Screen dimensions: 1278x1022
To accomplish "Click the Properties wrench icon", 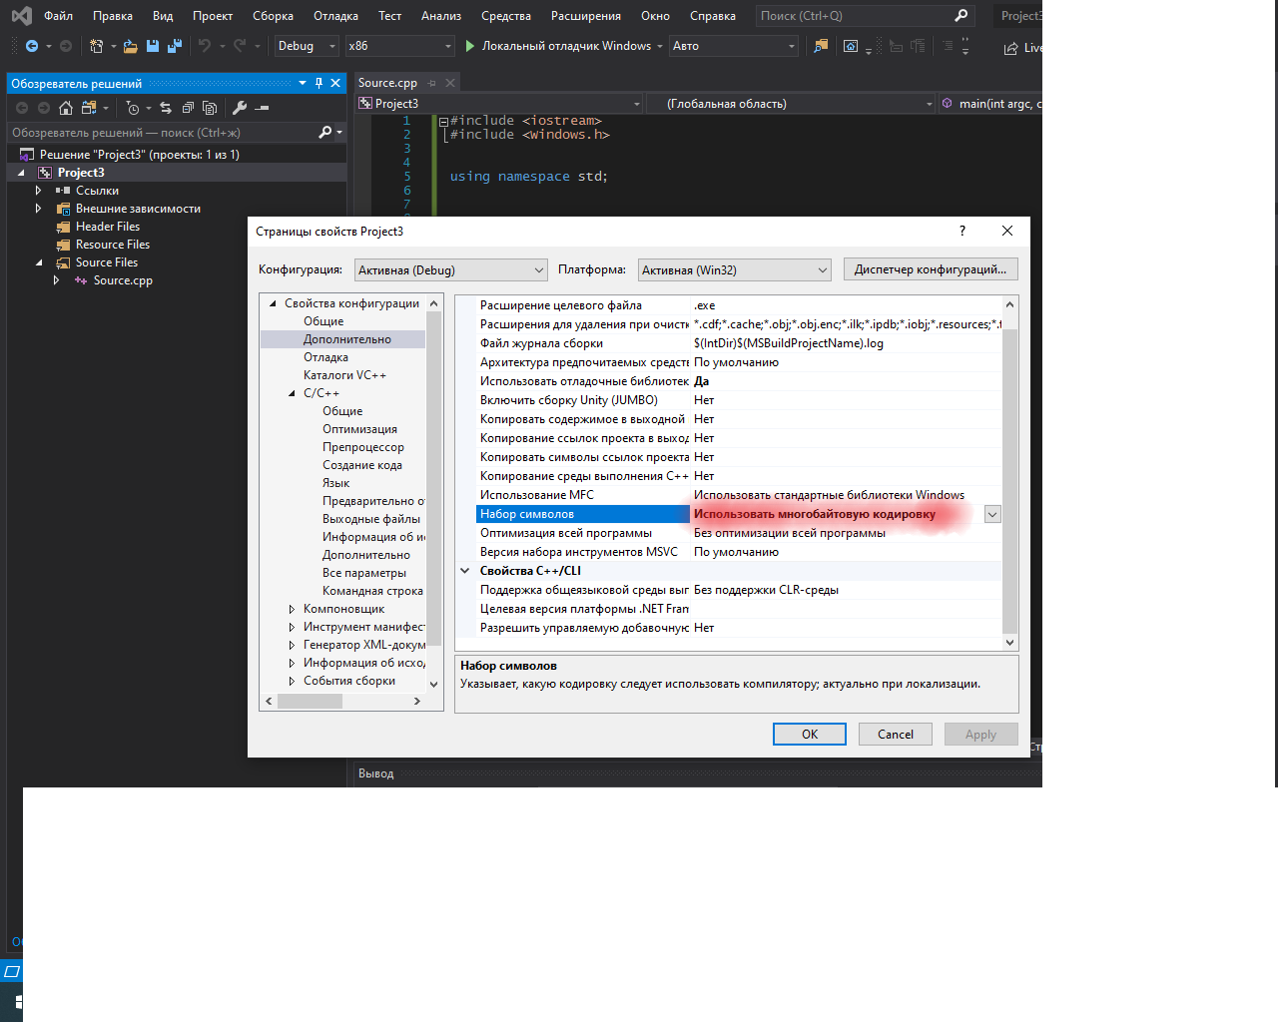I will tap(240, 108).
